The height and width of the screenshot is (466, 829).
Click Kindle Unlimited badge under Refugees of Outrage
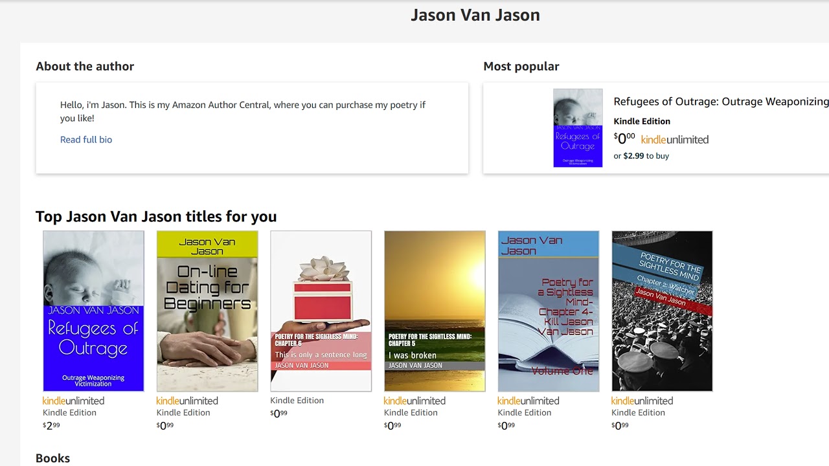[x=73, y=401]
